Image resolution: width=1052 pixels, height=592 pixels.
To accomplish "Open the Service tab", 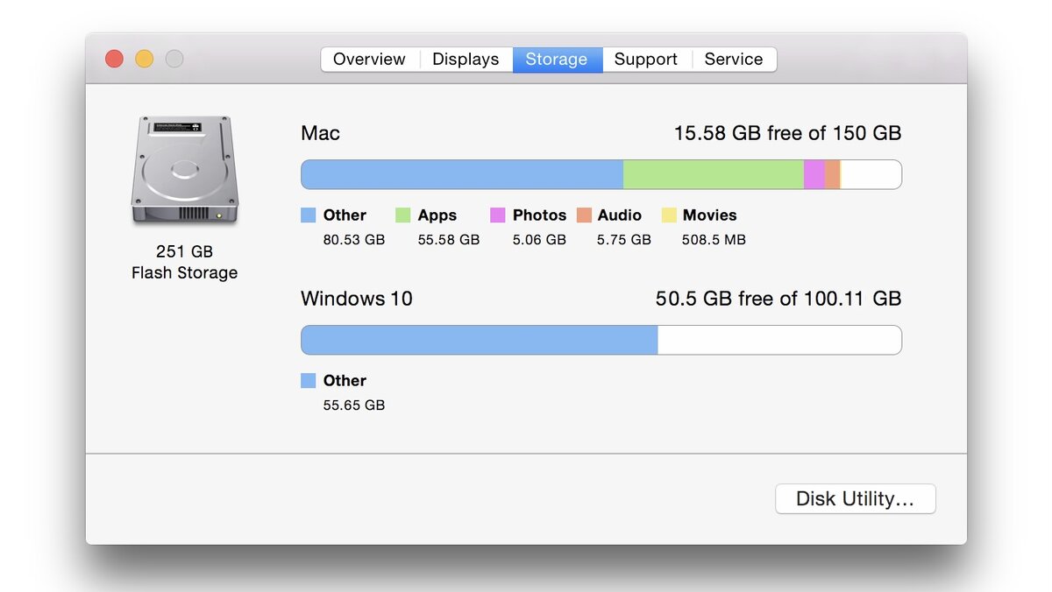I will coord(734,60).
